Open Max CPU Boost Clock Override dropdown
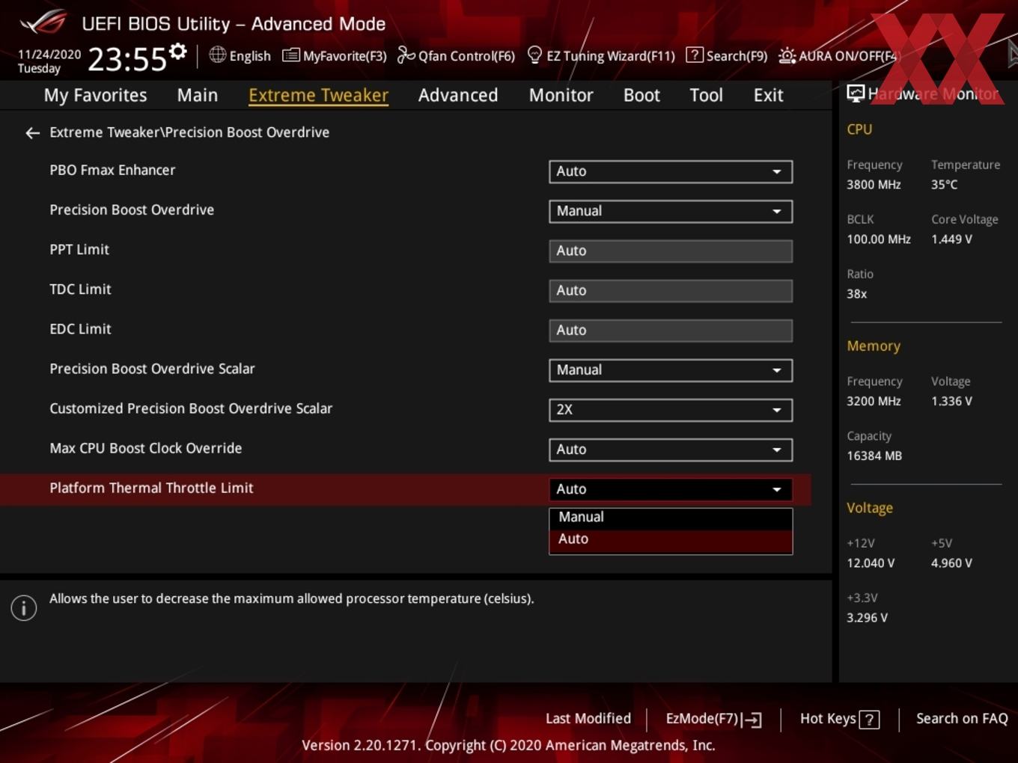Screen dimensions: 1018x763 [x=671, y=450]
